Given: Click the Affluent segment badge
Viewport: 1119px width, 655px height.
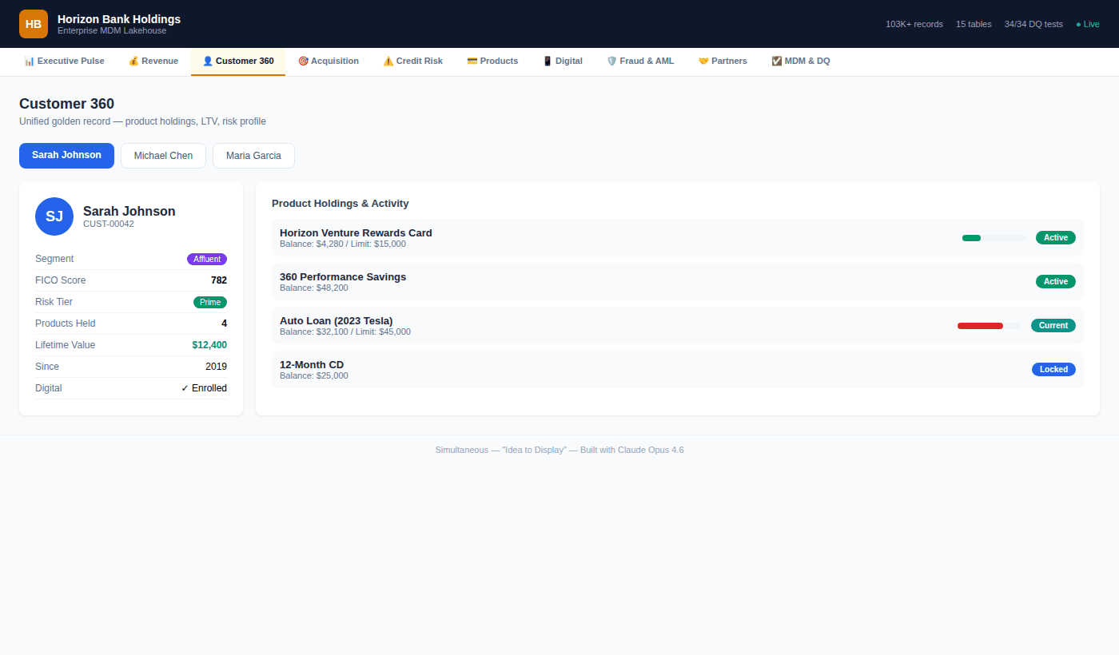Looking at the screenshot, I should pyautogui.click(x=207, y=259).
